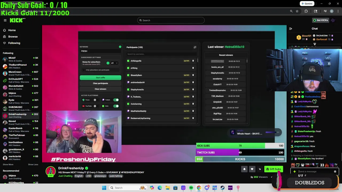Screen dimensions: 342x192
Task: Click the chill tag
Action: (x=88, y=176)
